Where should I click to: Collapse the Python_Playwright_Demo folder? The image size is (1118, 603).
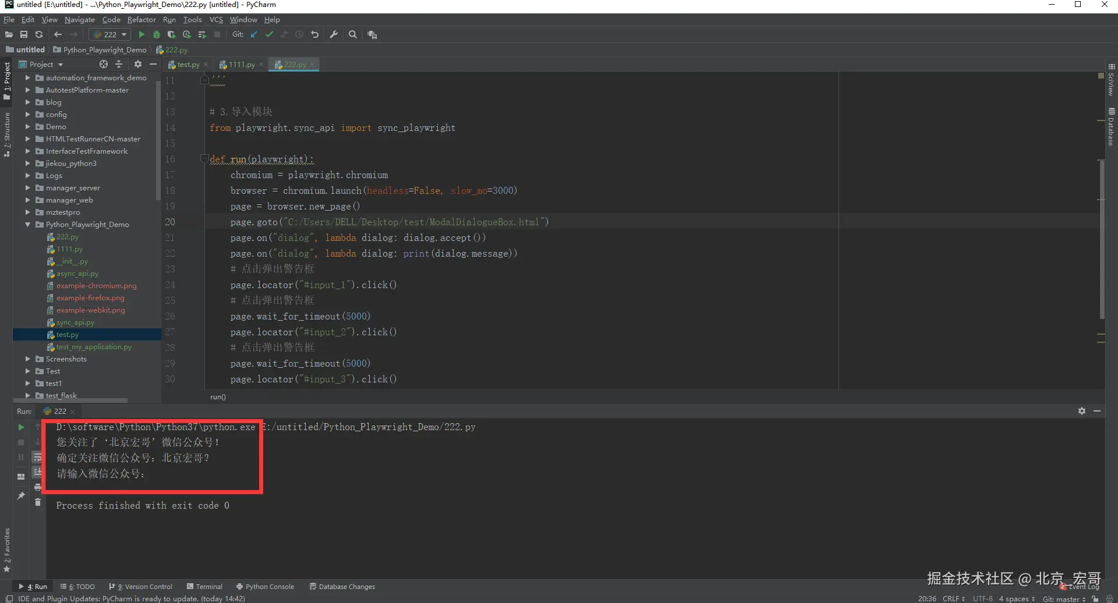[x=27, y=224]
